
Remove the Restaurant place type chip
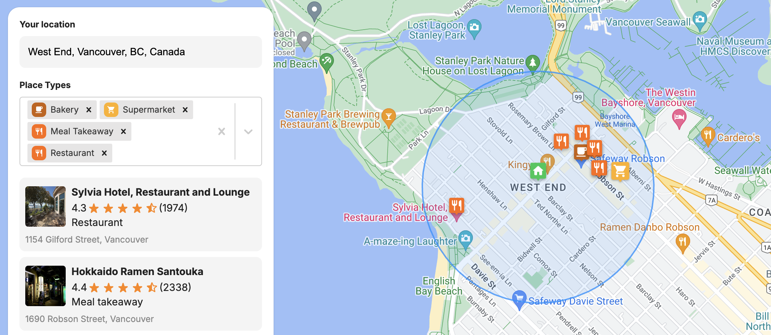(x=104, y=153)
